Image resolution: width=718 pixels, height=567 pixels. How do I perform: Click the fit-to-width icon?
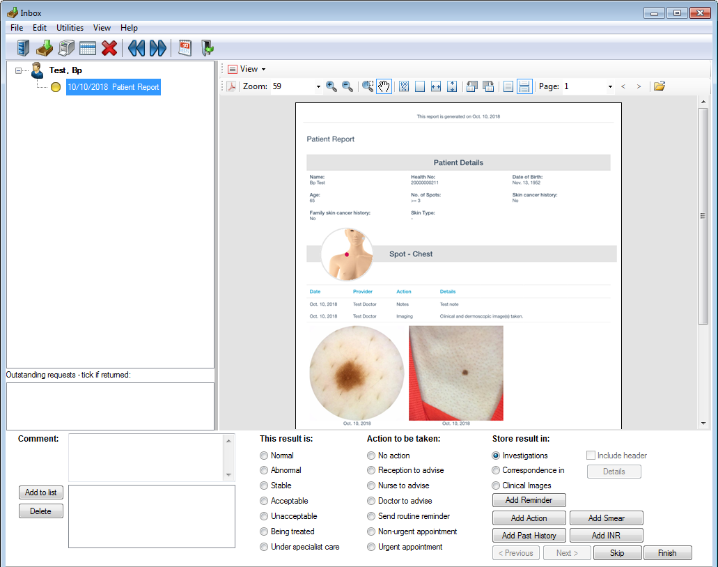tap(436, 86)
